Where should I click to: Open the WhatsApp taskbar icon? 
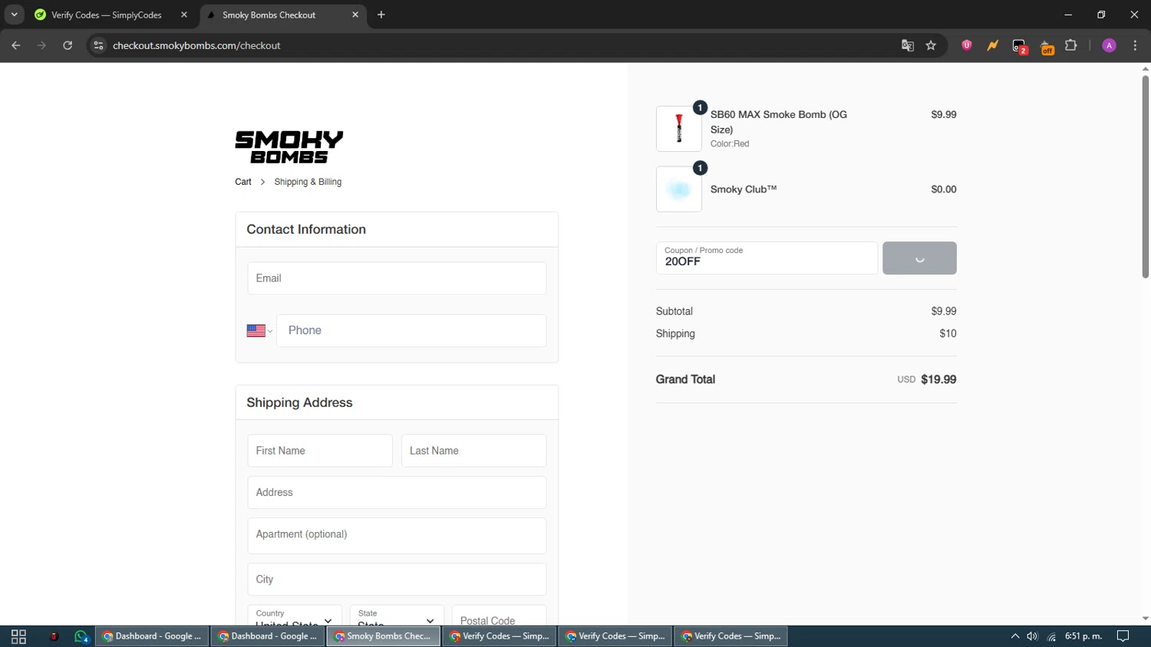click(81, 636)
